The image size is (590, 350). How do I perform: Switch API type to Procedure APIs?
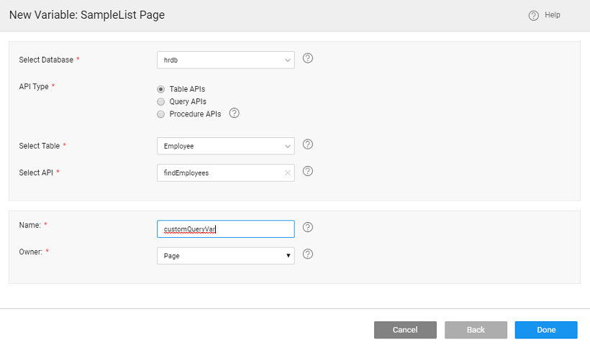point(161,114)
